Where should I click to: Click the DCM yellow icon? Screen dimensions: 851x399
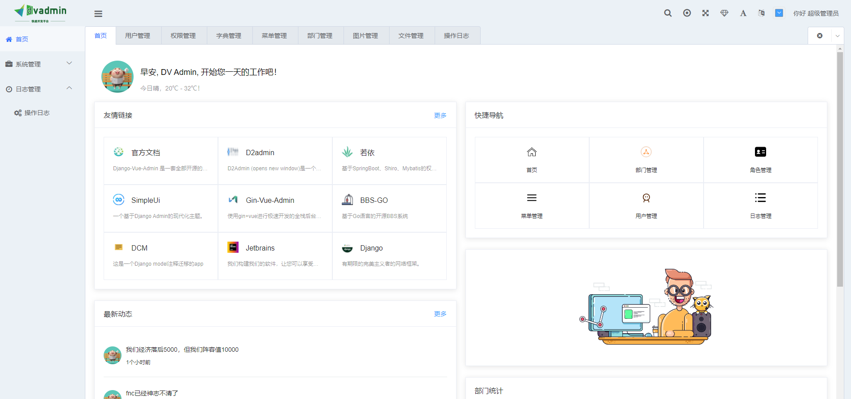[x=118, y=247]
